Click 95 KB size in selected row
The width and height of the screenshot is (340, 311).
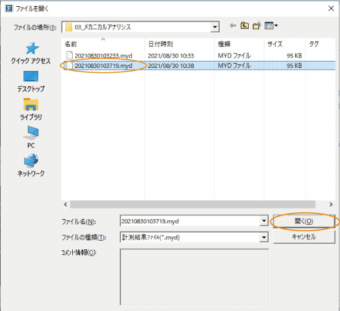click(294, 65)
